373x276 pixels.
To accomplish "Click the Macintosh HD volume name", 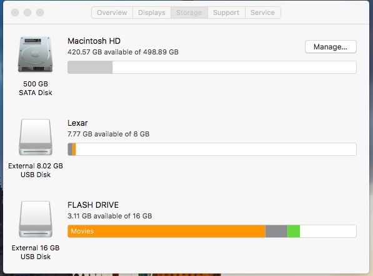I will 94,41.
